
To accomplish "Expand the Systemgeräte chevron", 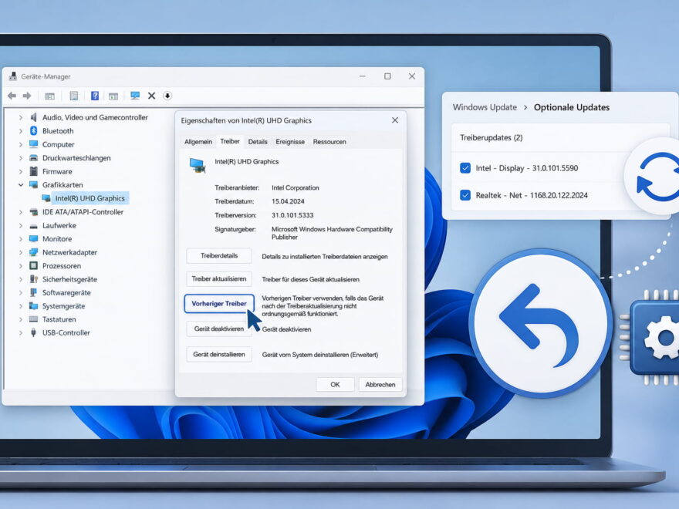I will click(x=20, y=306).
